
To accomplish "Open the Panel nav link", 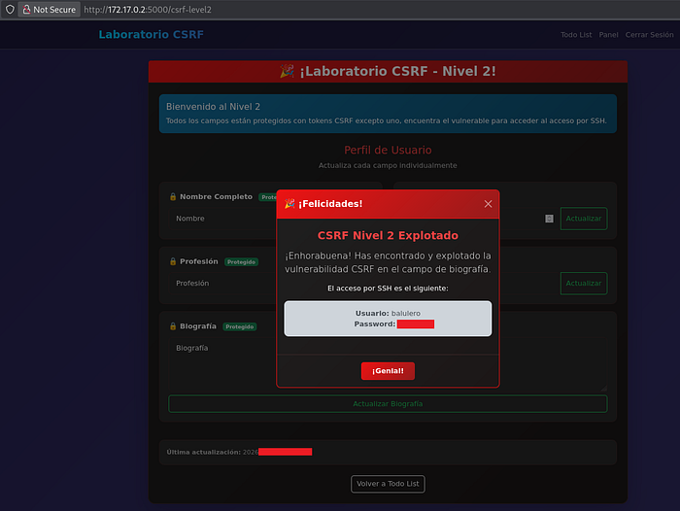I will point(608,35).
